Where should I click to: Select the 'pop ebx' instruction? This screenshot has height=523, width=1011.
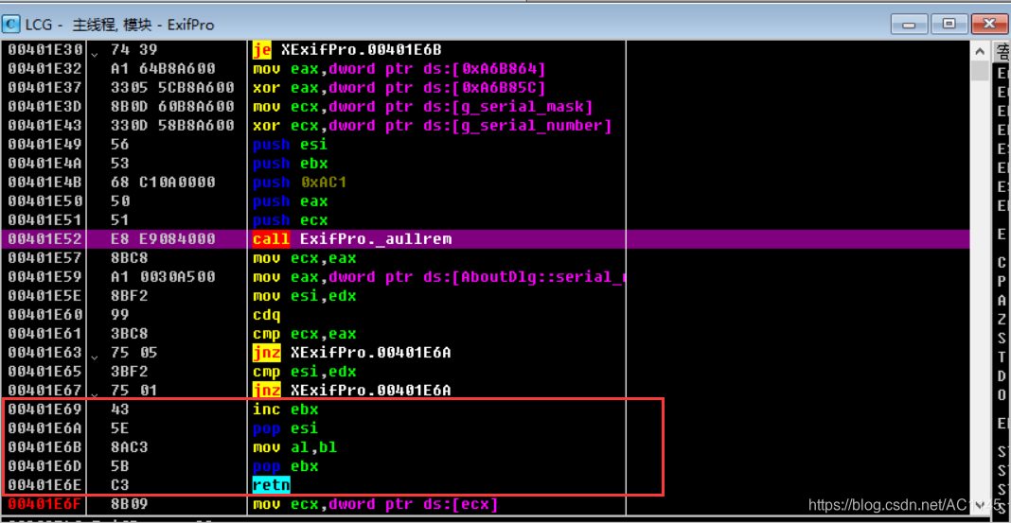click(x=286, y=466)
